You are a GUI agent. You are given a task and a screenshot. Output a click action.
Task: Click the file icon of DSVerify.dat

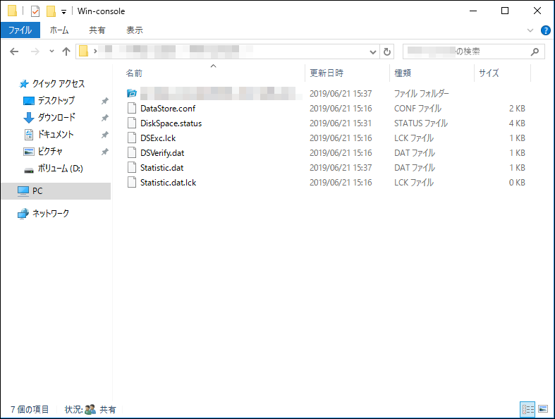tap(132, 153)
